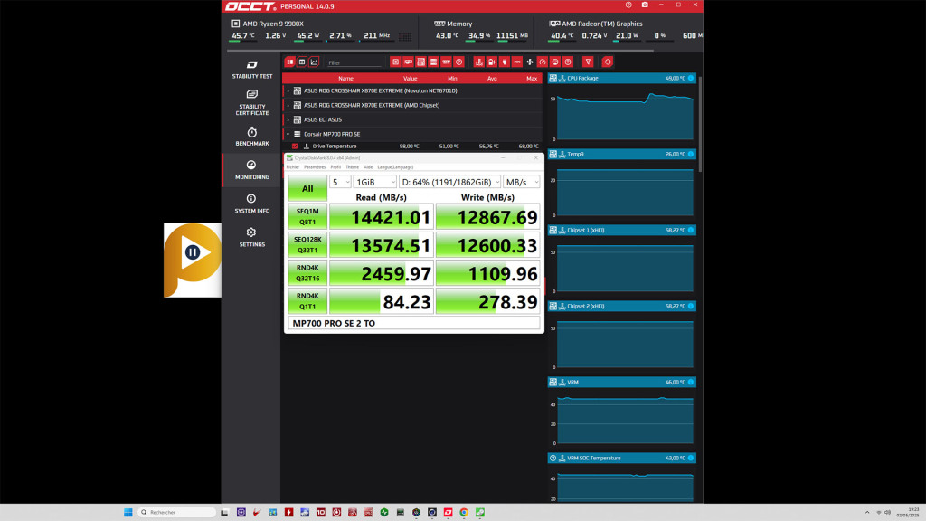Click info icon on VRM graph

click(690, 383)
